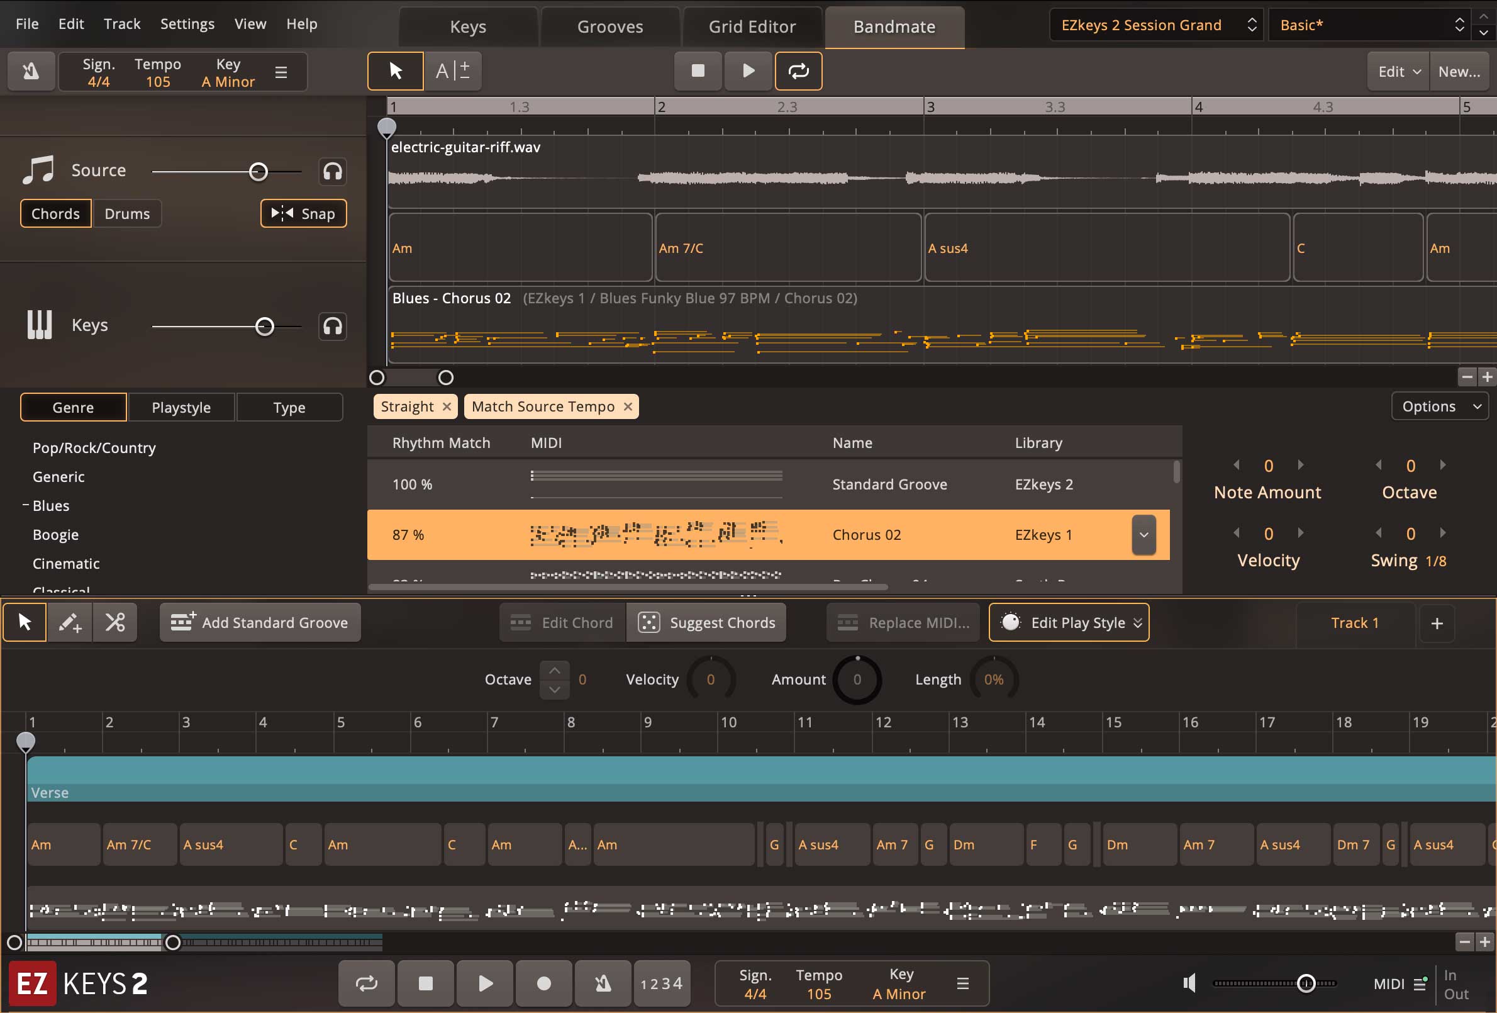Click Add Standard Groove button
The width and height of the screenshot is (1497, 1013).
pos(260,622)
